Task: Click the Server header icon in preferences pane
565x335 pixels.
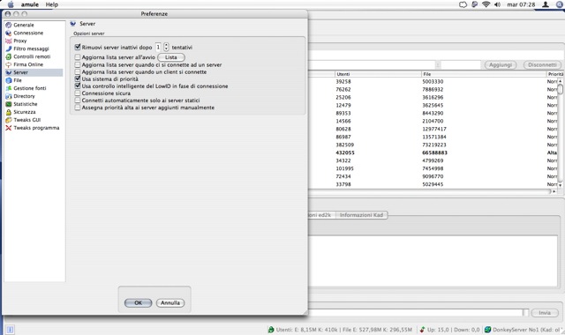Action: tap(73, 24)
